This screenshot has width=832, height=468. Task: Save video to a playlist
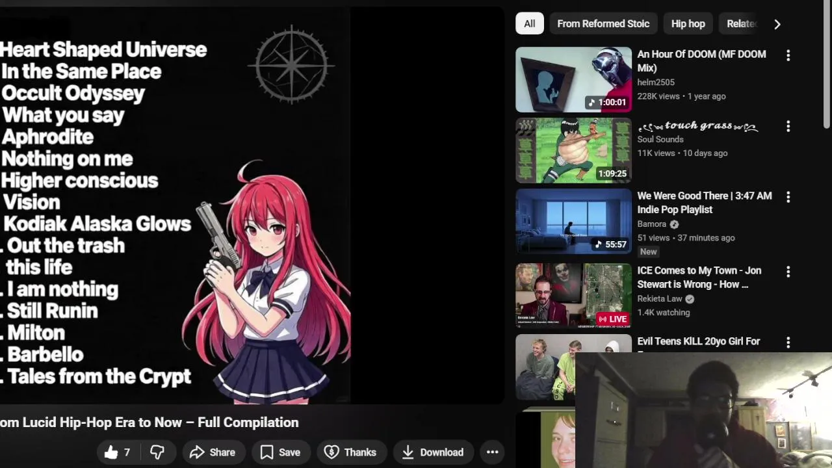click(x=280, y=452)
